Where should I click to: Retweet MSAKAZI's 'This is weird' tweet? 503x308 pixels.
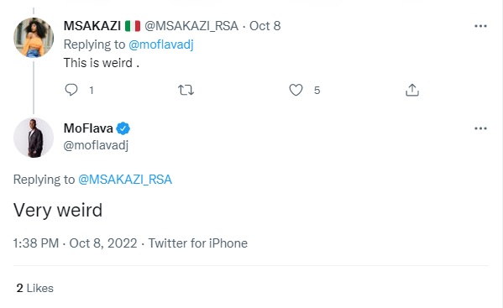pos(186,90)
